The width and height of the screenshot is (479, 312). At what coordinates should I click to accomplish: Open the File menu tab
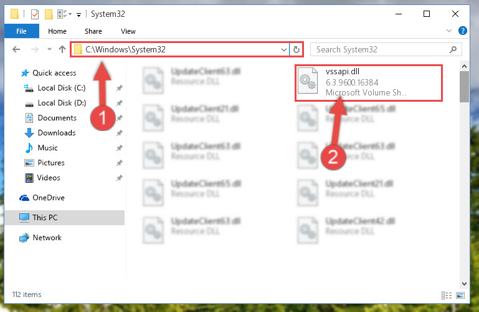(21, 31)
